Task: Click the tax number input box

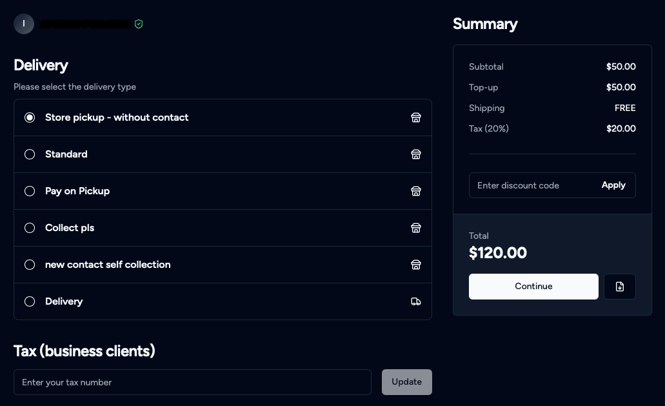Action: (x=192, y=382)
